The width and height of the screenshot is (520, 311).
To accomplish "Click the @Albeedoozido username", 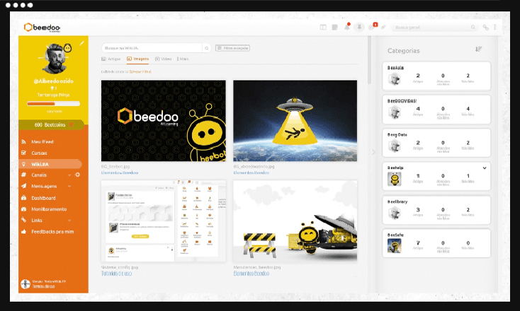I will 53,81.
